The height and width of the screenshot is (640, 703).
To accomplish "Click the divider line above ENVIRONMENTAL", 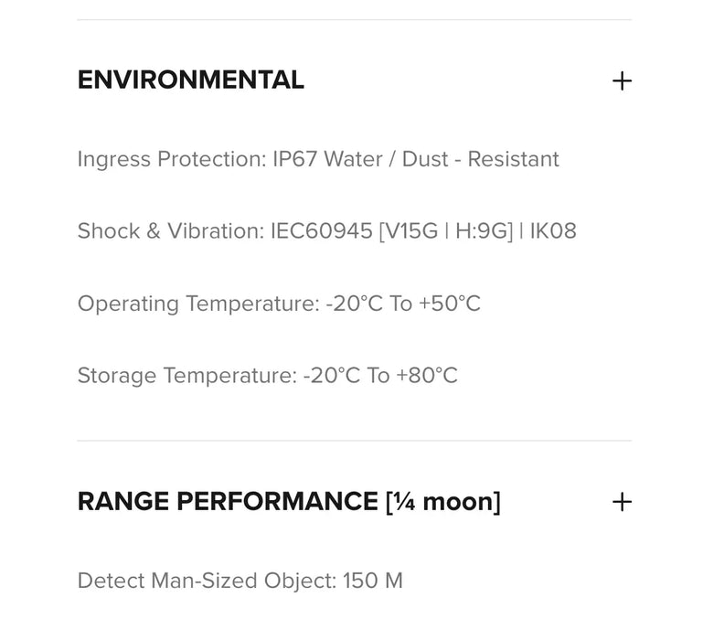I will click(354, 20).
